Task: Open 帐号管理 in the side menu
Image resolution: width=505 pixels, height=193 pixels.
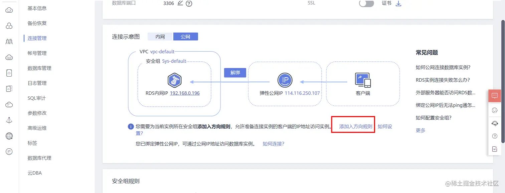Action: pos(37,53)
